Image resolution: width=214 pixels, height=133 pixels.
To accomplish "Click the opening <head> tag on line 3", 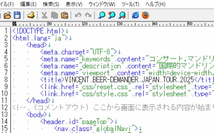I will (37, 45).
